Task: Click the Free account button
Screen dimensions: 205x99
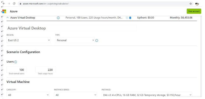Action: point(194,11)
